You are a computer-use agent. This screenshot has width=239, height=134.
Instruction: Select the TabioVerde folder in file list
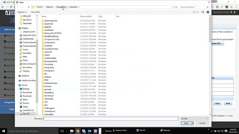click(49, 99)
